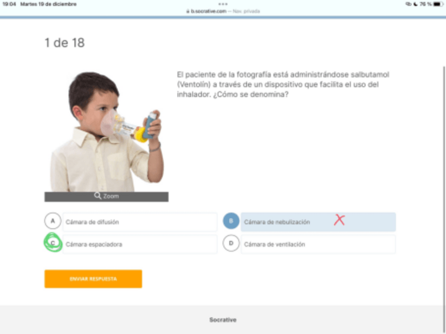The height and width of the screenshot is (334, 446).
Task: Open the b.socrative.com address bar
Action: pos(223,11)
